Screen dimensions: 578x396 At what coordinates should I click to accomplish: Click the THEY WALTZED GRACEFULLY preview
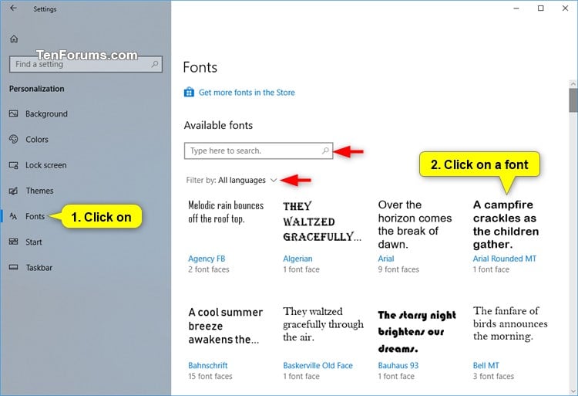pos(322,222)
